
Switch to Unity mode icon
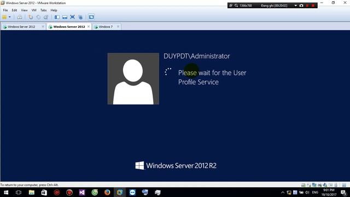coord(80,17)
